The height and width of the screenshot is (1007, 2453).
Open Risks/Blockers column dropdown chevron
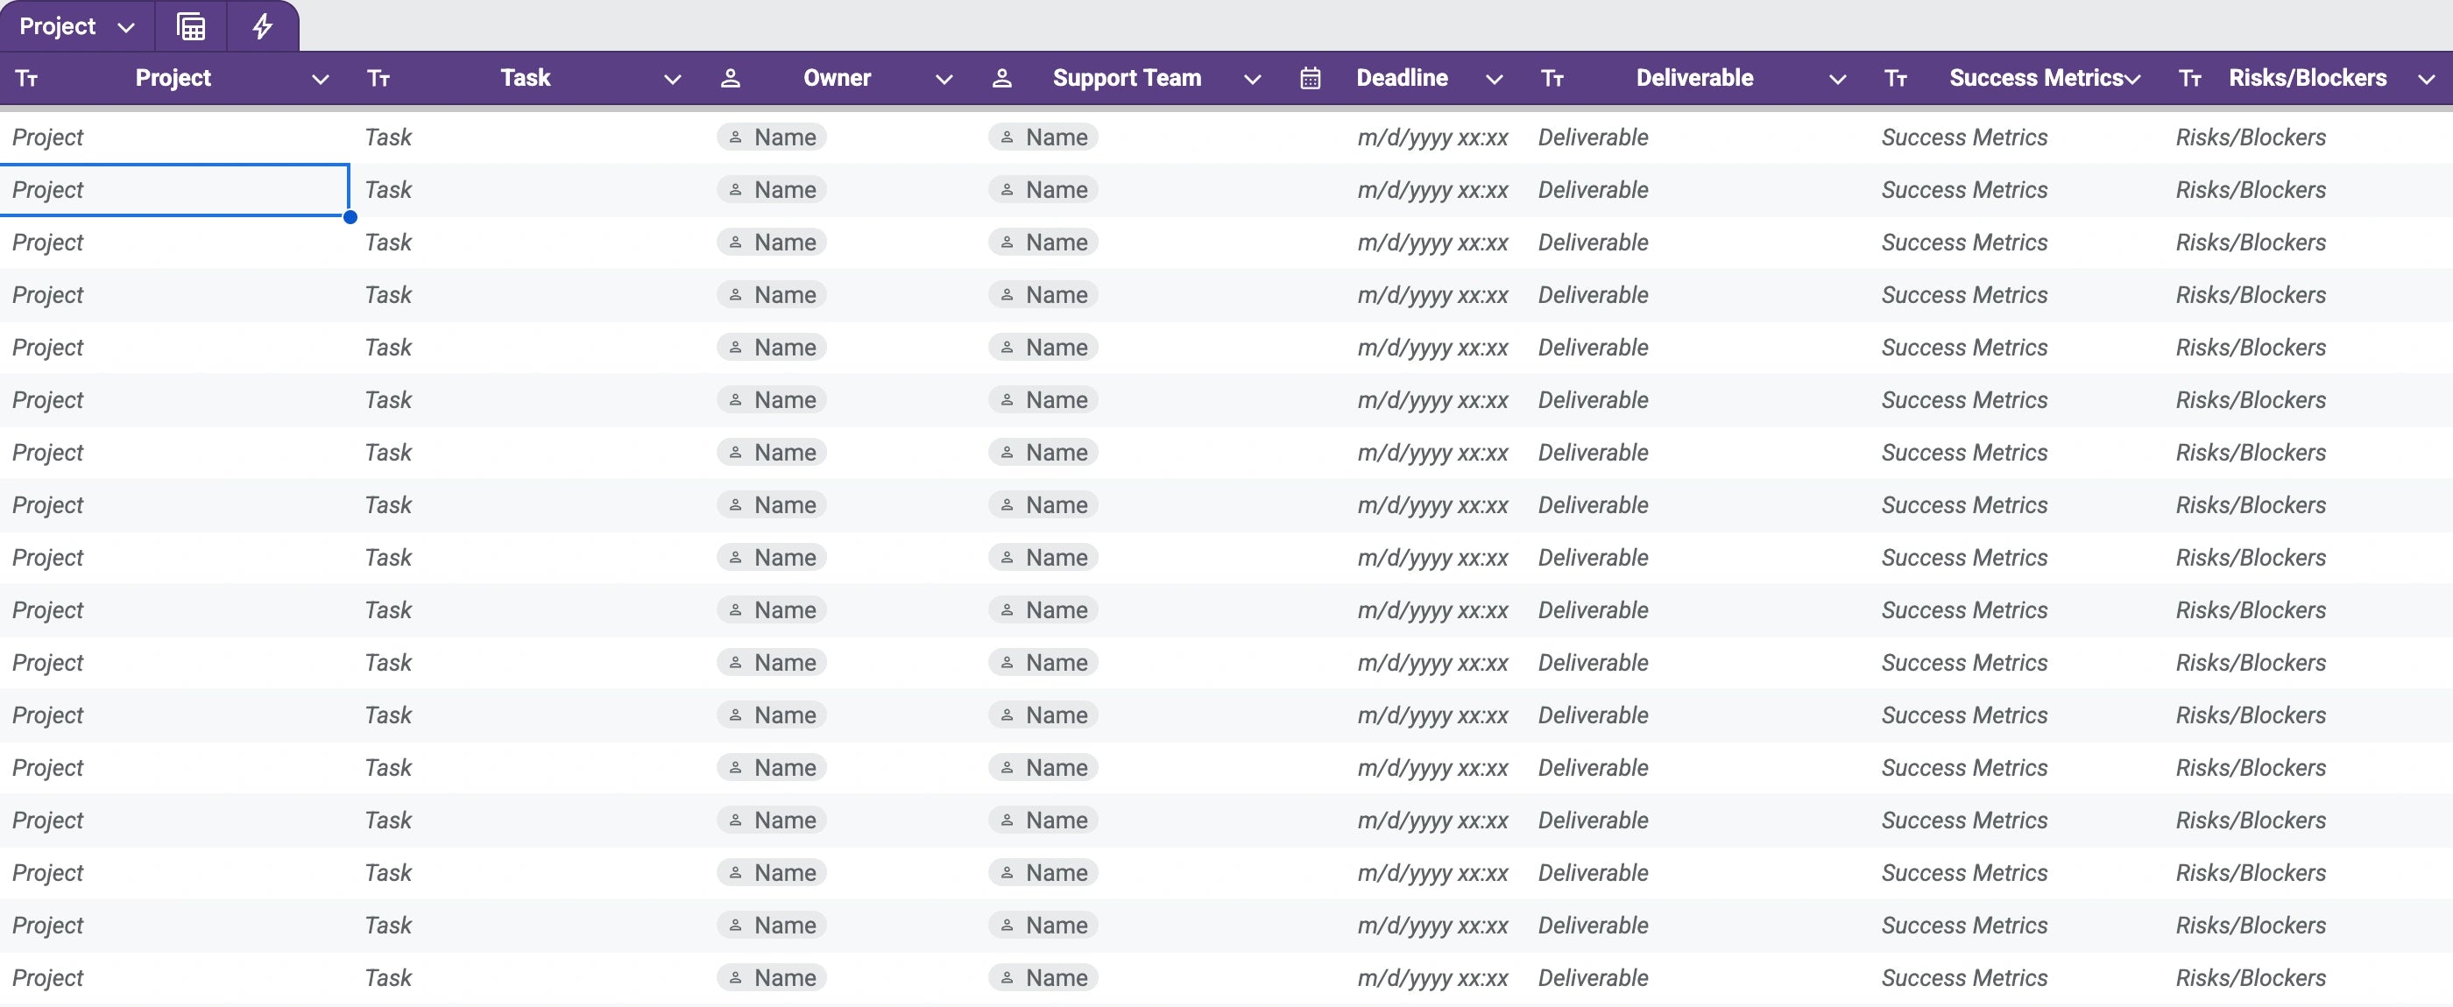[x=2425, y=79]
